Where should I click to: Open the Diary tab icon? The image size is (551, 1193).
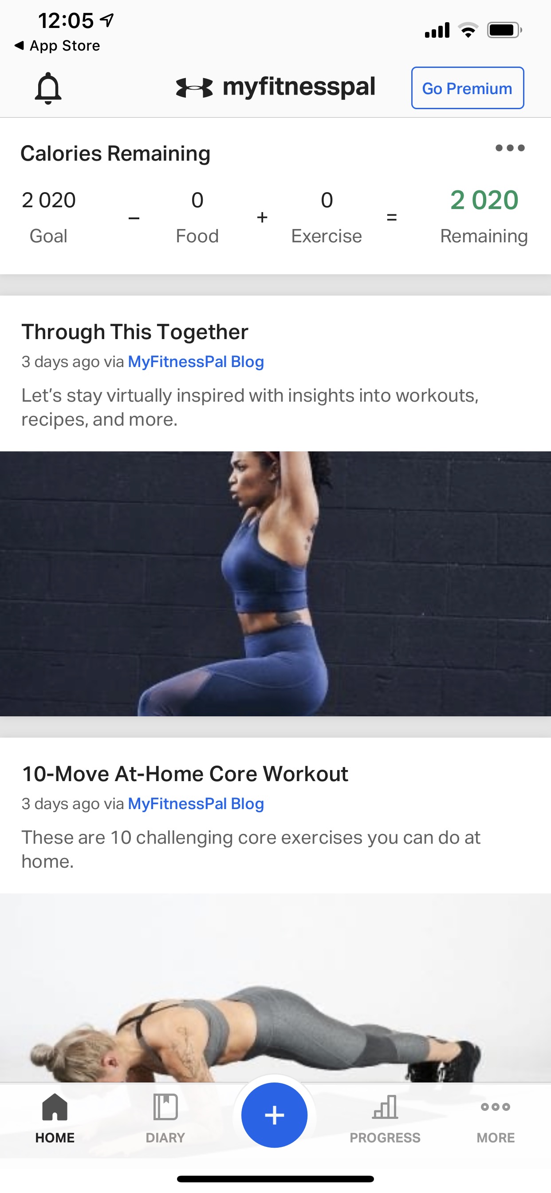coord(165,1107)
